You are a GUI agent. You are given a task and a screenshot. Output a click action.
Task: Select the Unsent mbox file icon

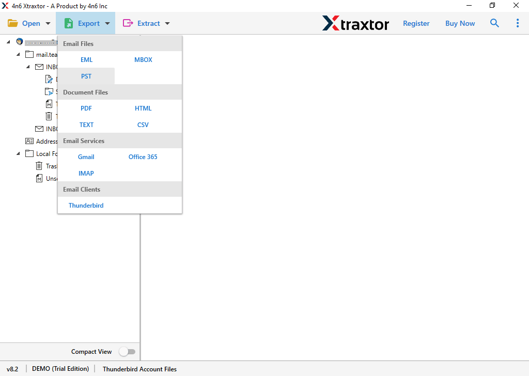(39, 178)
